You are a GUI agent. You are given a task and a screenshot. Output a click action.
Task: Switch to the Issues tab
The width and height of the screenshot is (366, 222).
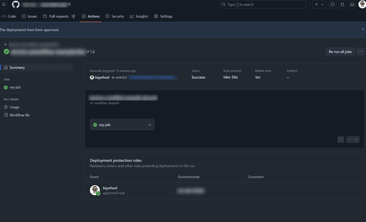coord(29,16)
